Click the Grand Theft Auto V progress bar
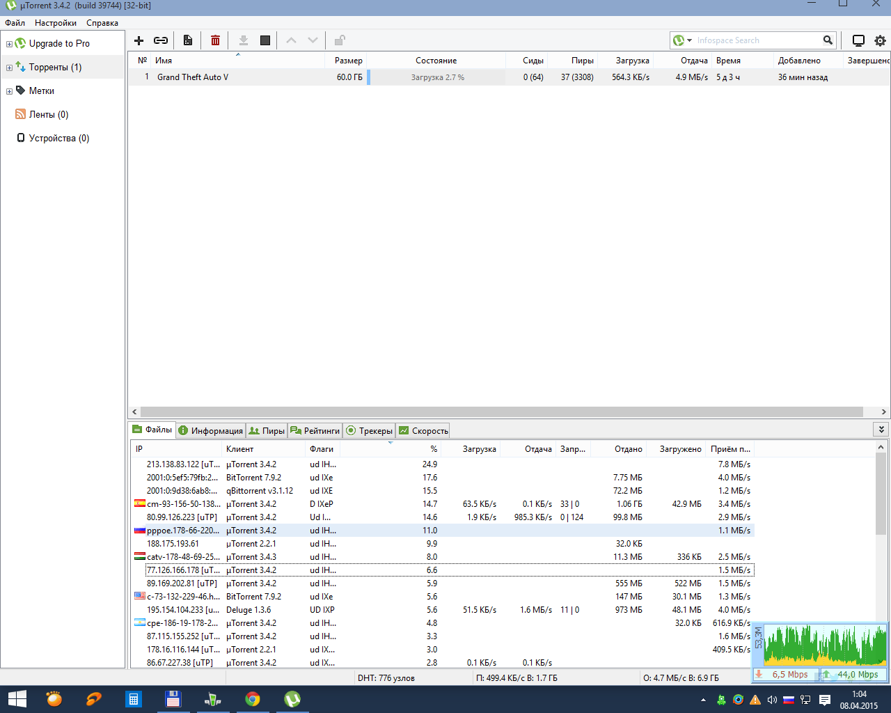Viewport: 891px width, 713px height. point(436,77)
